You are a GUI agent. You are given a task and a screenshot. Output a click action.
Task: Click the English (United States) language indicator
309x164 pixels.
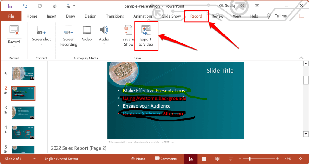click(x=61, y=159)
